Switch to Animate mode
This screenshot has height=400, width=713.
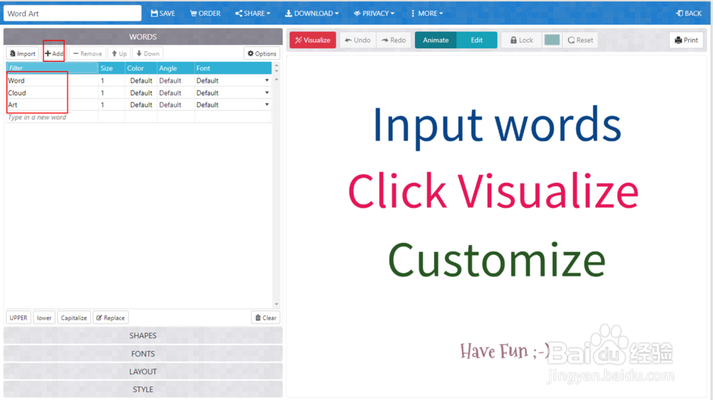click(436, 40)
